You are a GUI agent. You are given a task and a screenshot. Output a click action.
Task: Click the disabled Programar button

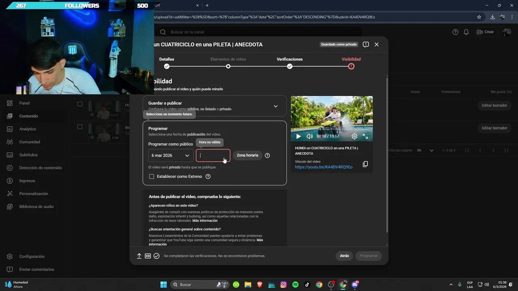pos(369,256)
